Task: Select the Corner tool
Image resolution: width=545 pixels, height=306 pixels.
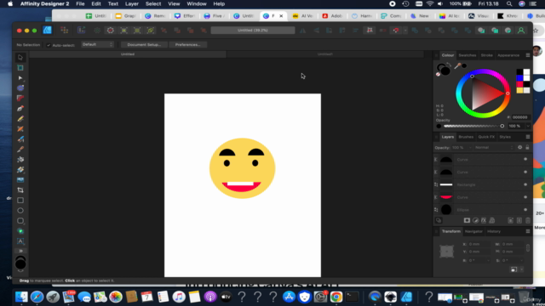Action: pyautogui.click(x=20, y=99)
